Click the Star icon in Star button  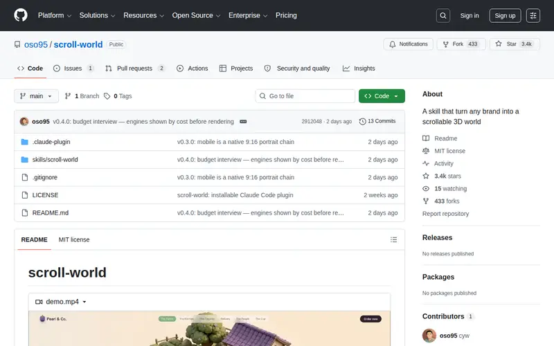click(x=499, y=44)
